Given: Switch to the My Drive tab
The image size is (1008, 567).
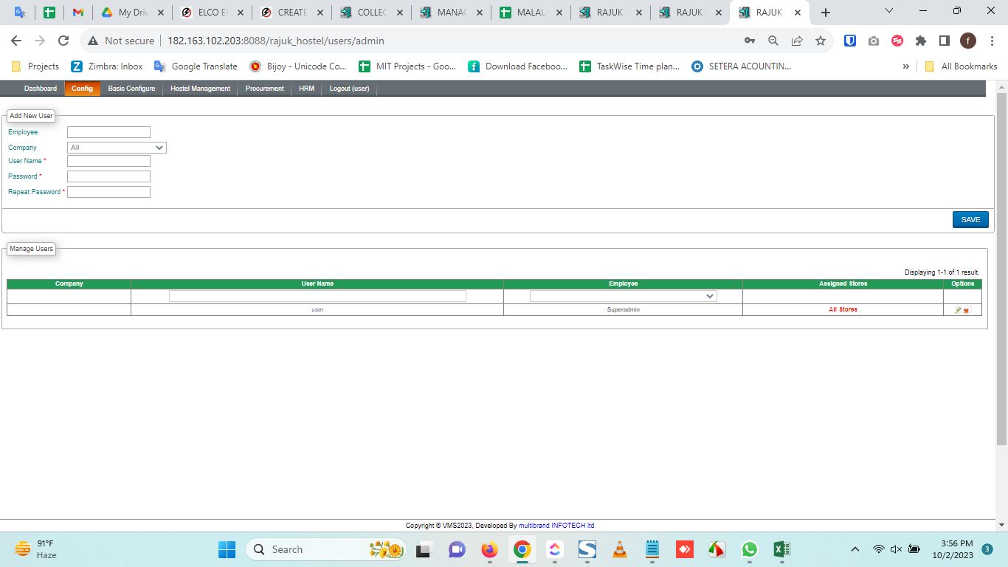Looking at the screenshot, I should coord(131,13).
